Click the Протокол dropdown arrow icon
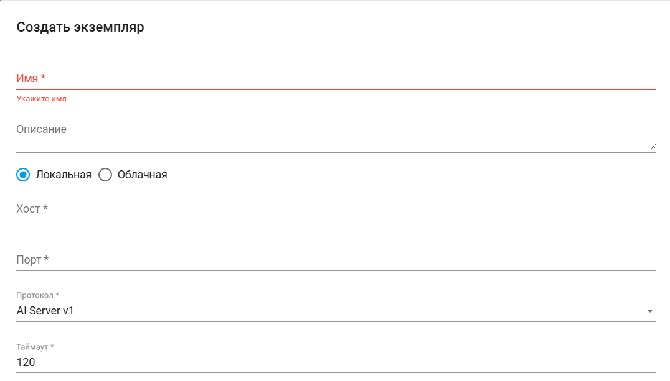 coord(650,311)
